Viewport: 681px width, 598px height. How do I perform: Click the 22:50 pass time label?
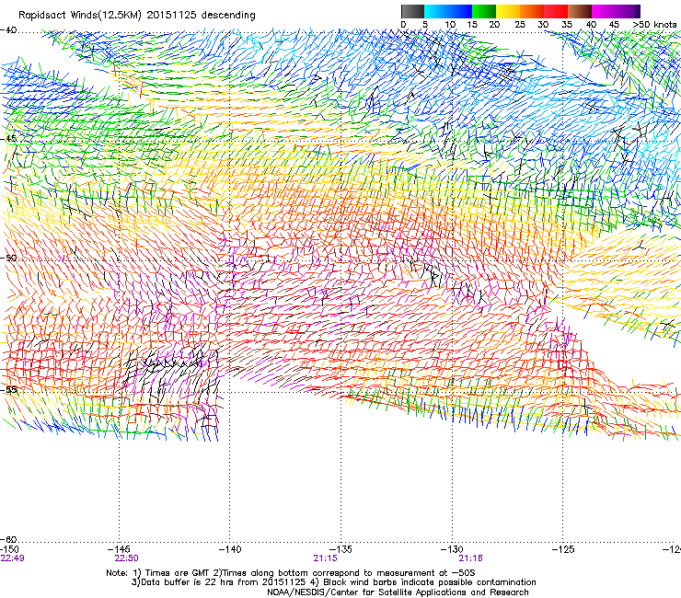click(126, 558)
